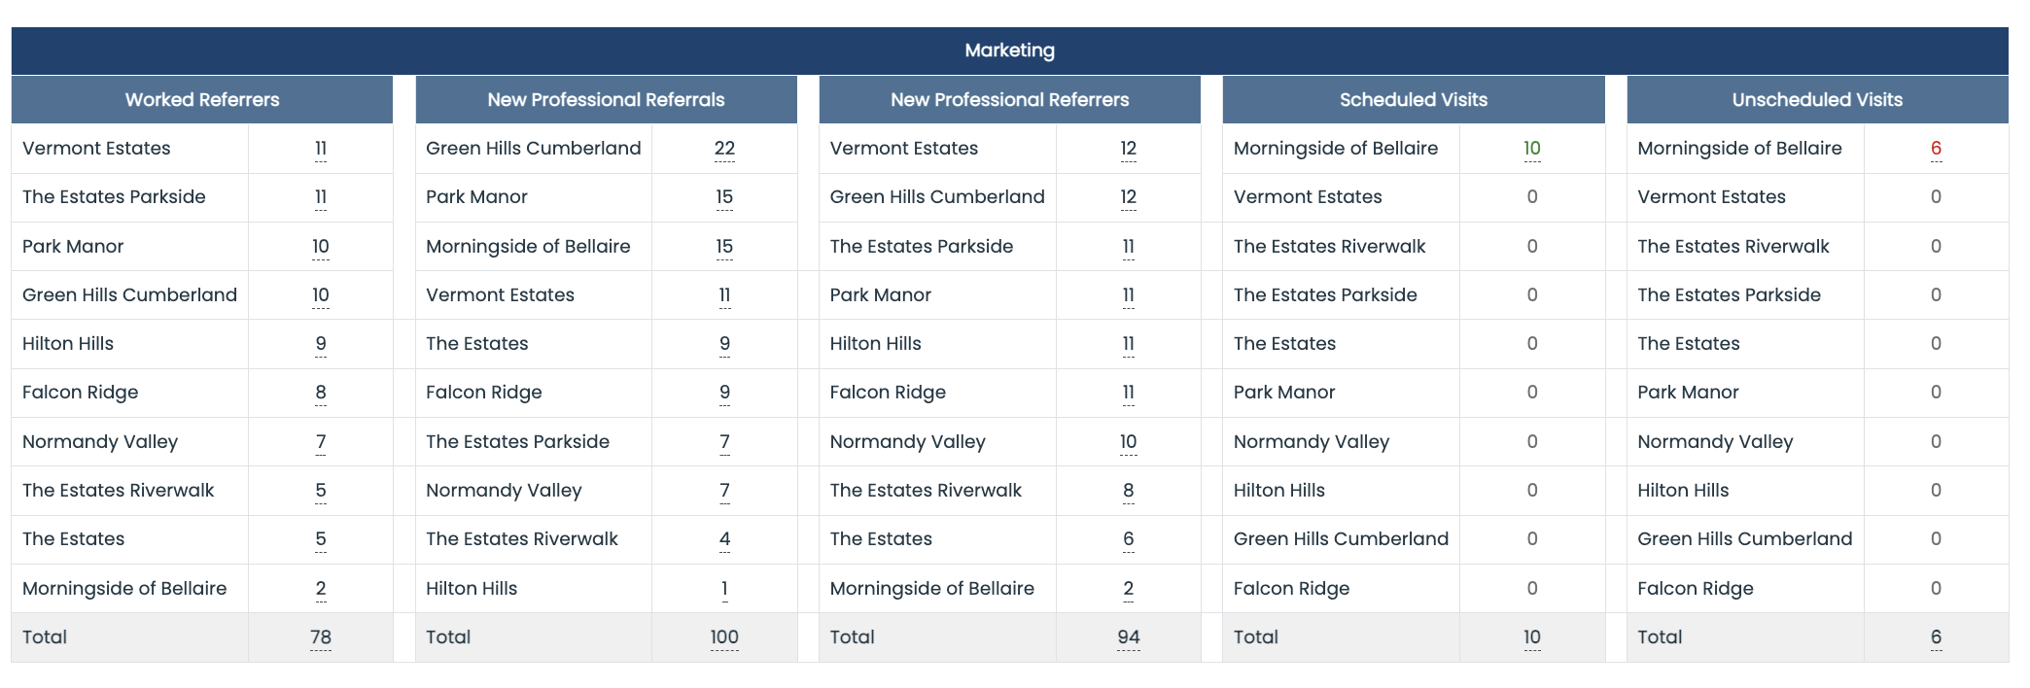
Task: Open Worked Referrers total 78
Action: 321,637
